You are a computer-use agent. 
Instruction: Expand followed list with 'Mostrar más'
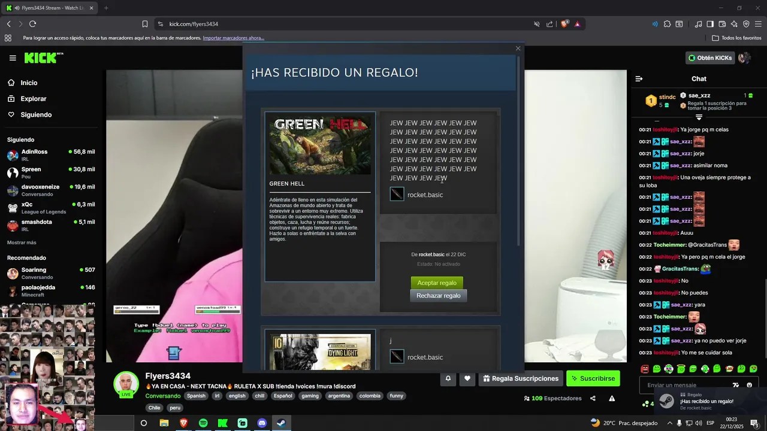point(22,242)
